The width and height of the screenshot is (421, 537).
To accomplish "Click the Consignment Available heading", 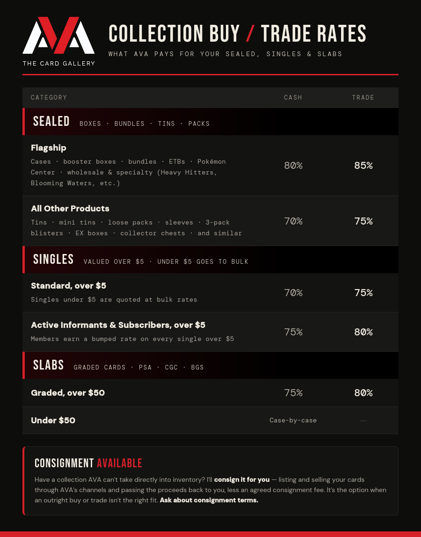I will pyautogui.click(x=88, y=463).
